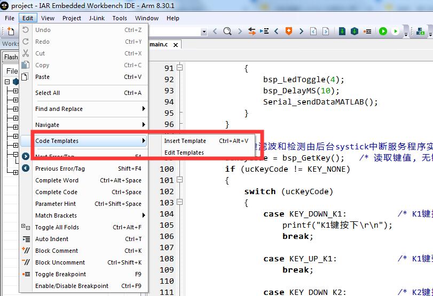Click the 'case KEY_UP_K1:' code line
This screenshot has height=296, width=433.
300,259
